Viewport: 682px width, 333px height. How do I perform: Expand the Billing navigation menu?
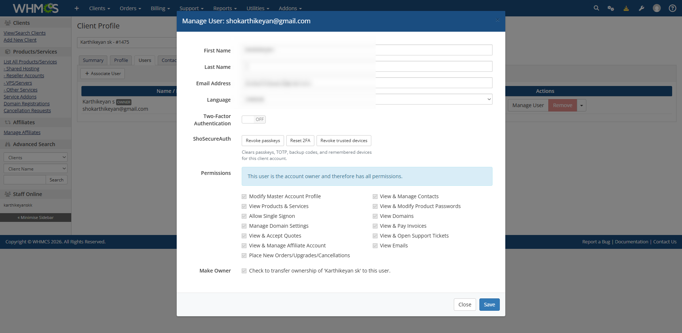click(x=160, y=8)
